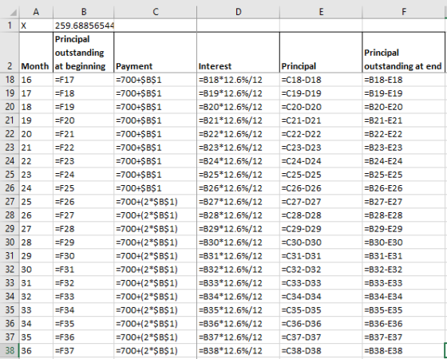Select column E header
The height and width of the screenshot is (359, 447).
tap(321, 12)
